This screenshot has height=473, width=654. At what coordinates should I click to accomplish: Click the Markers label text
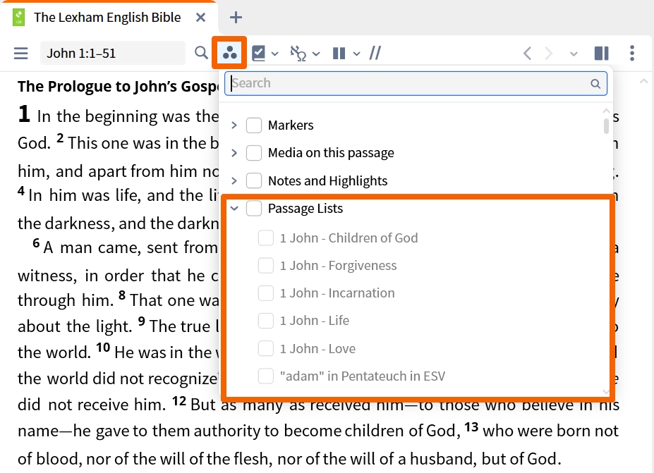[291, 125]
